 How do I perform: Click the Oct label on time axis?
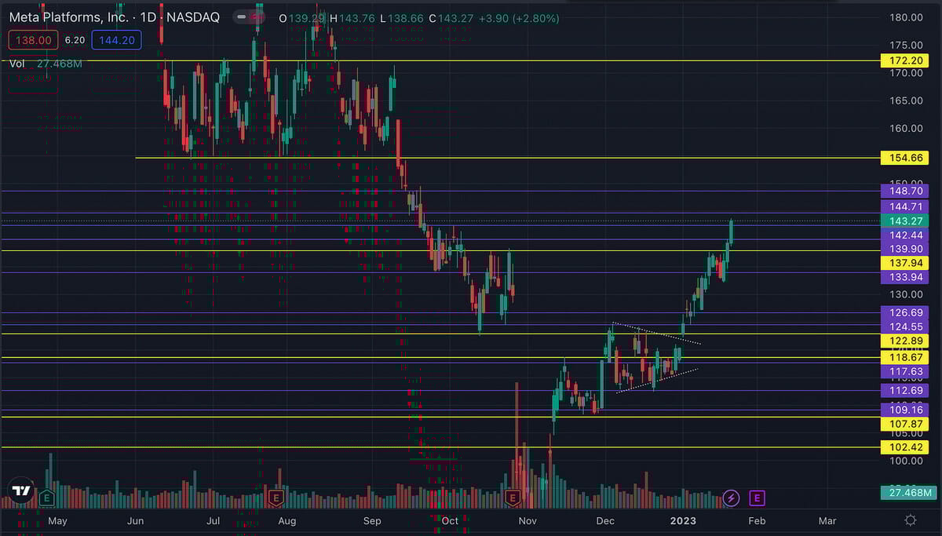(x=450, y=520)
